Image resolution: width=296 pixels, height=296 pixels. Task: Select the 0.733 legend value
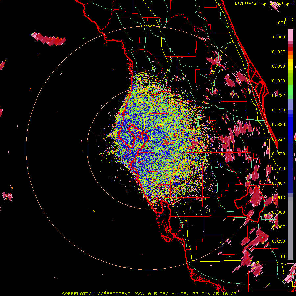point(279,110)
